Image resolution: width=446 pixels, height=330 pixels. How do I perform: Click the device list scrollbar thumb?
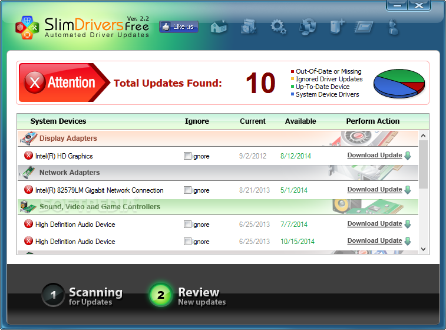click(x=423, y=164)
